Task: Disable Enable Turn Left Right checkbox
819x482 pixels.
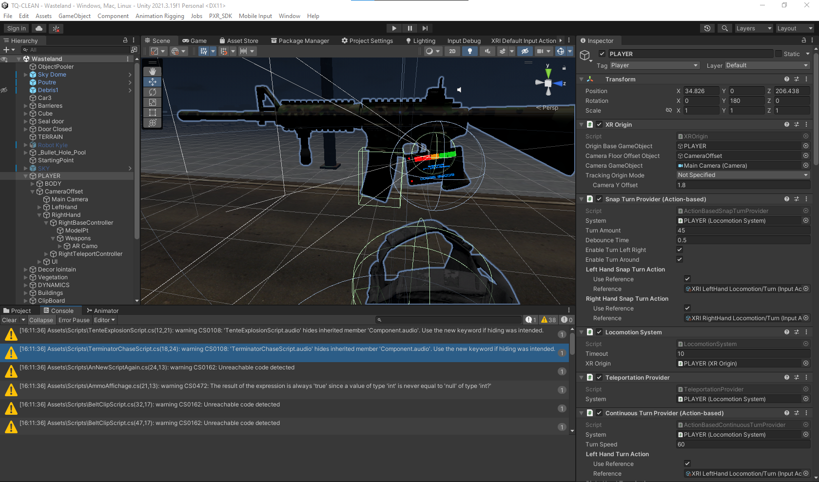Action: 680,250
